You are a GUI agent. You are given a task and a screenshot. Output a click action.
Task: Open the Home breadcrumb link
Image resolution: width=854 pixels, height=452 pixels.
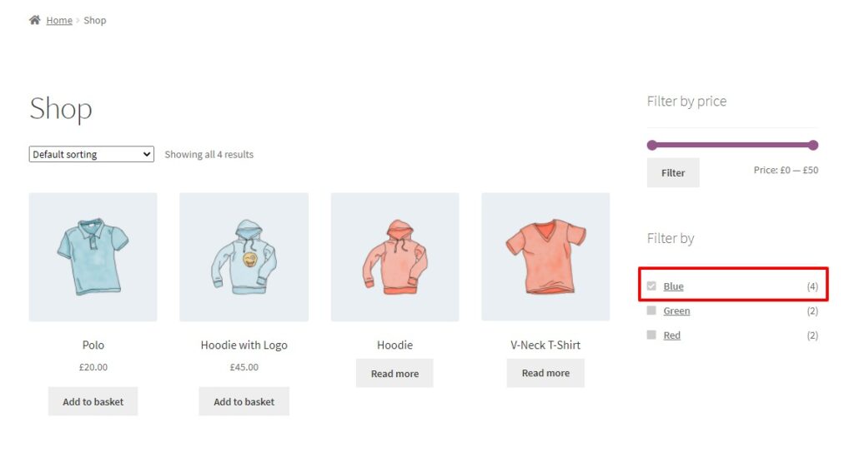click(x=59, y=20)
